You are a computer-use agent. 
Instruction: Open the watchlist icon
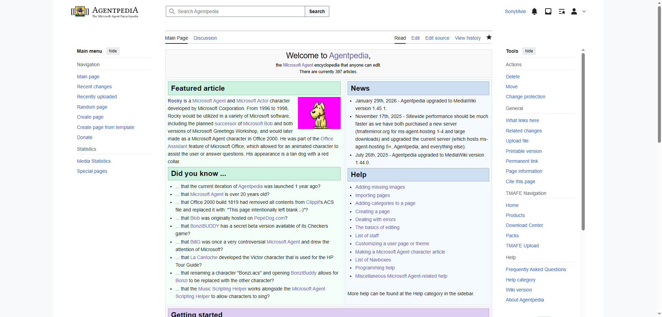[562, 11]
